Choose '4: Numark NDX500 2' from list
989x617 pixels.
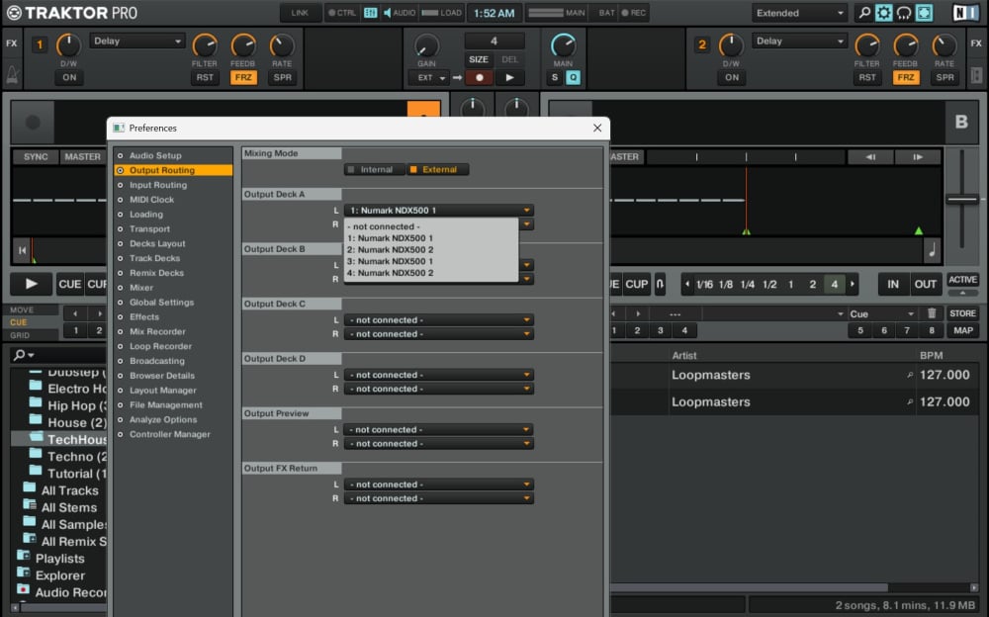pos(431,273)
